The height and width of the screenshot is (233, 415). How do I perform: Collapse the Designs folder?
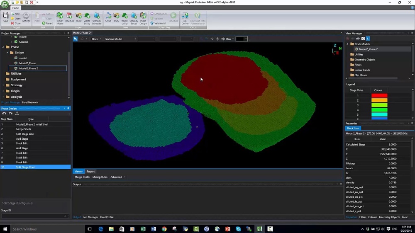tap(7, 53)
